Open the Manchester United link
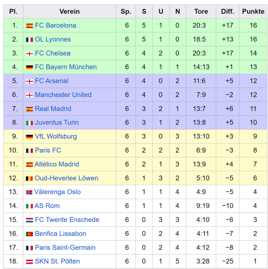The image size is (268, 269). (63, 95)
